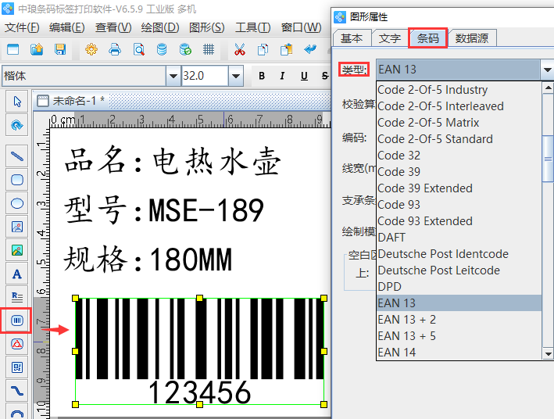Open file using the folder icon

coord(37,49)
